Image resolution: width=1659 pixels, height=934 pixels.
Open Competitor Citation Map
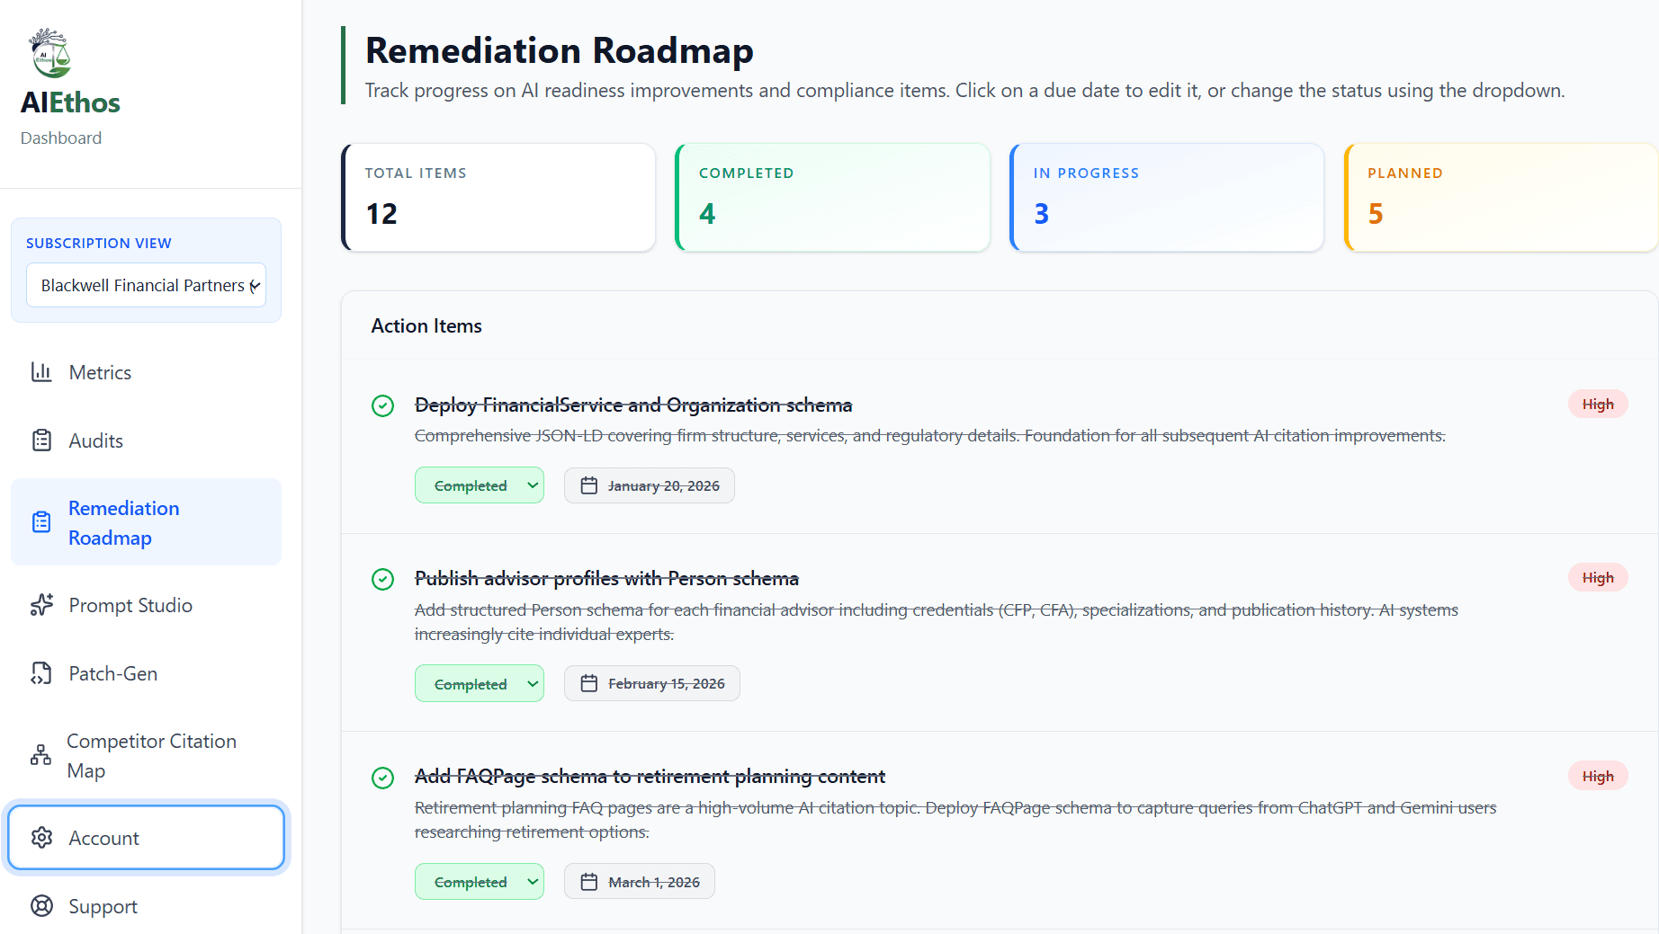pyautogui.click(x=146, y=755)
